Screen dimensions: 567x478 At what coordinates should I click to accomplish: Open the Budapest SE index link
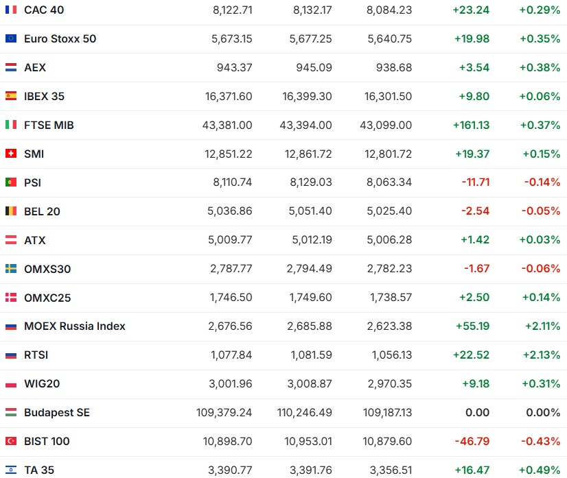click(x=56, y=413)
